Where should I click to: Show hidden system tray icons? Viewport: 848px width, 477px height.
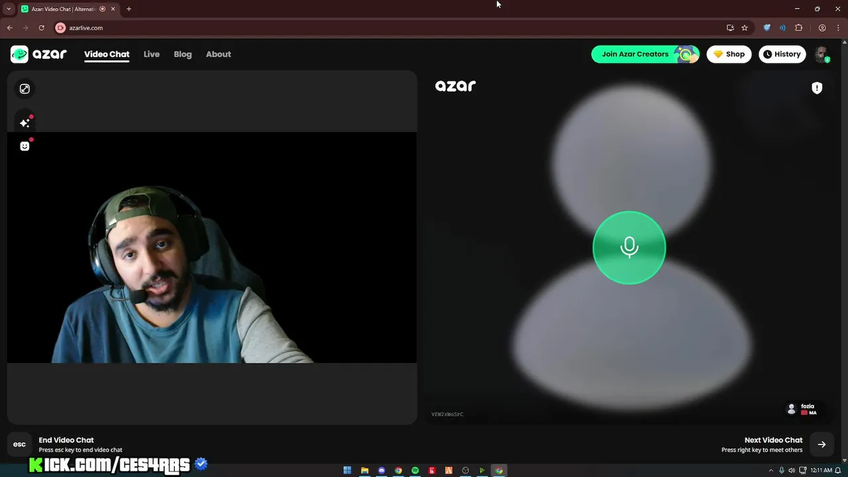pyautogui.click(x=770, y=470)
